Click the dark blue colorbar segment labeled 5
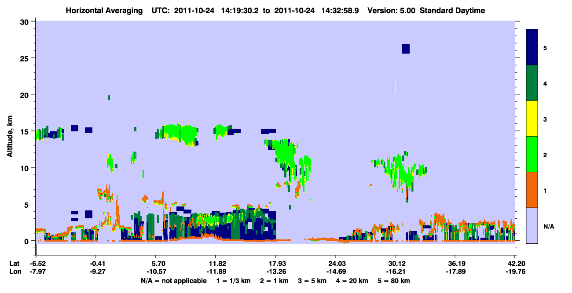Viewport: 572px width, 293px height. click(x=532, y=47)
